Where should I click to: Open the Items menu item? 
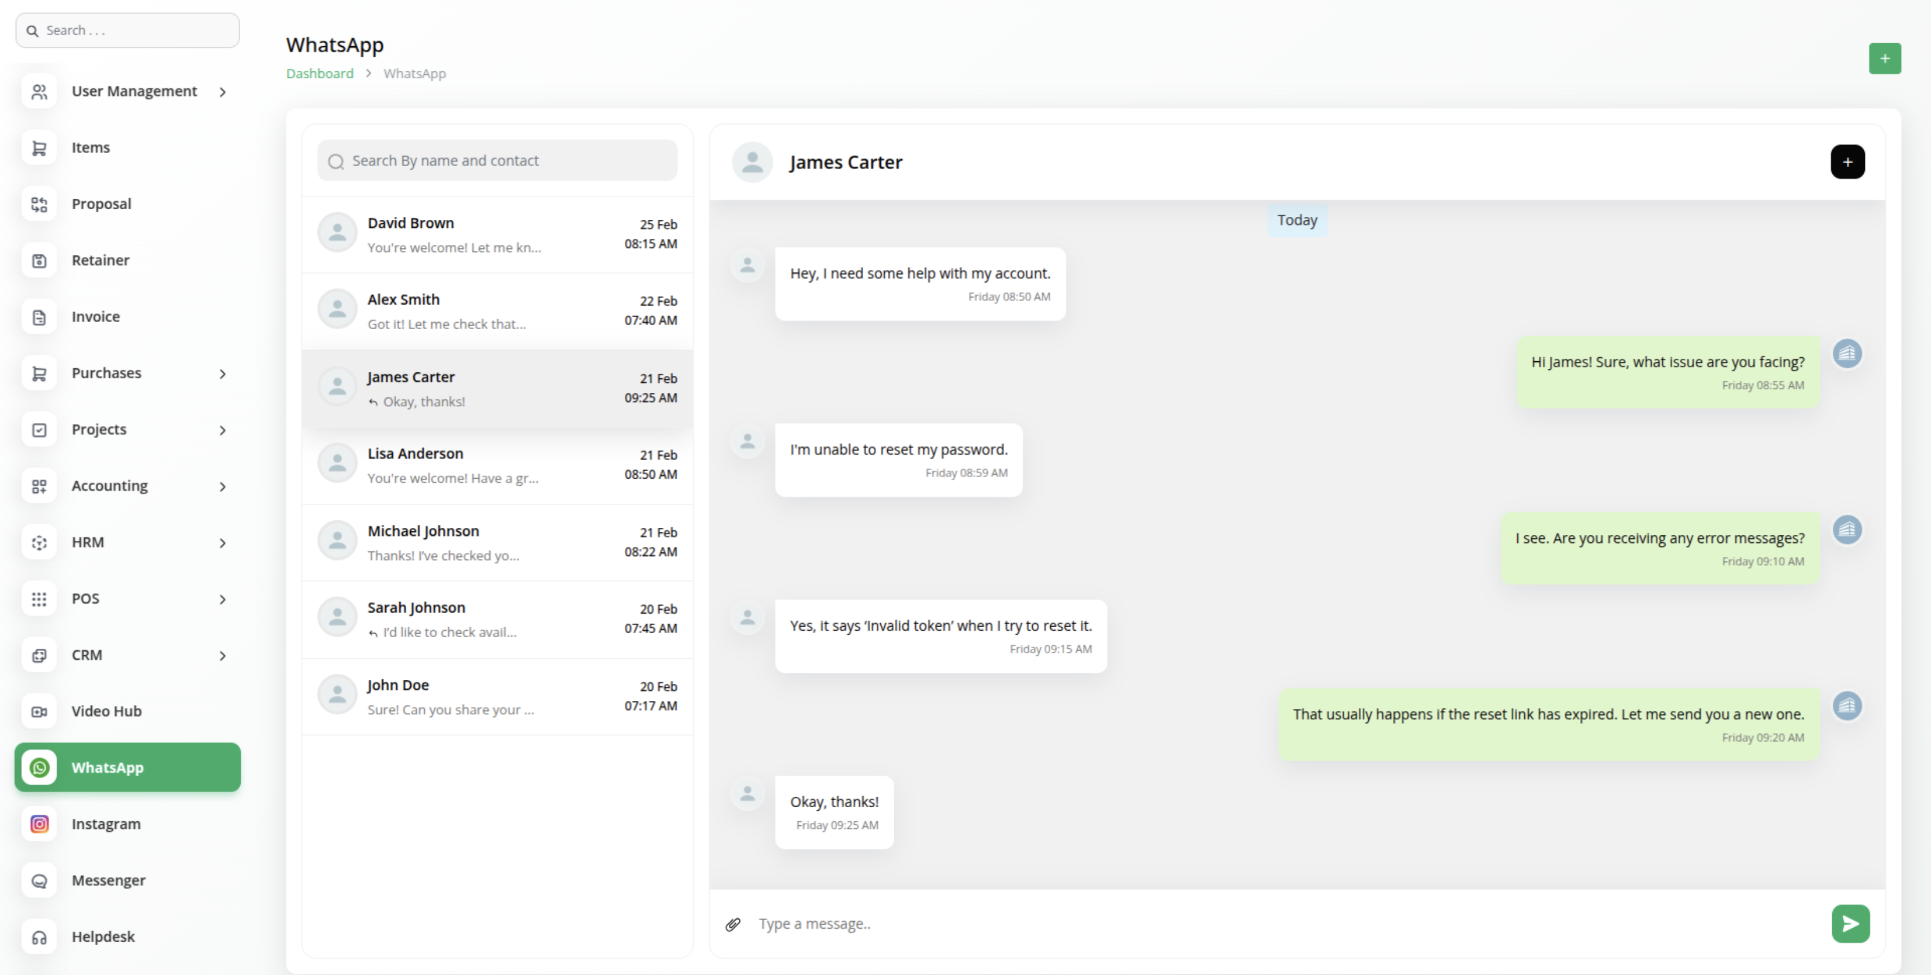pyautogui.click(x=127, y=148)
